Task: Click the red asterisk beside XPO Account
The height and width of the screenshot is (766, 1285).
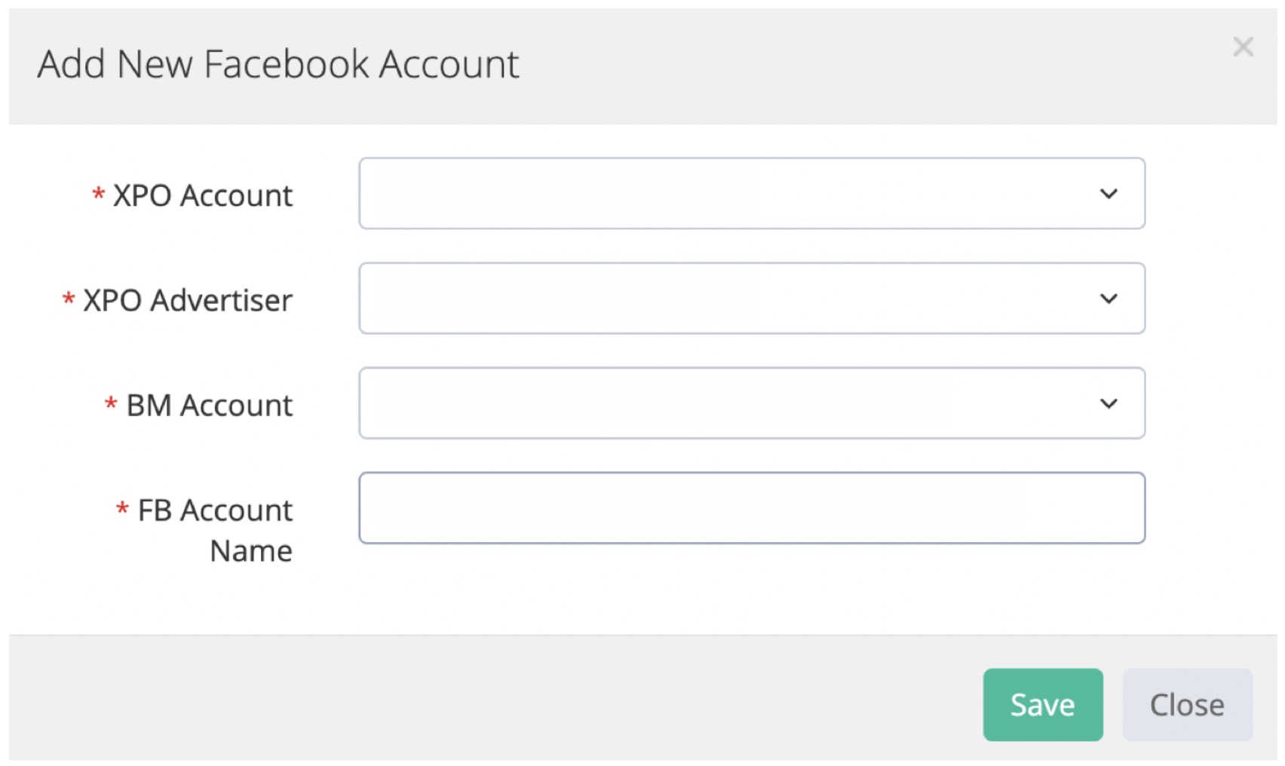Action: click(98, 195)
